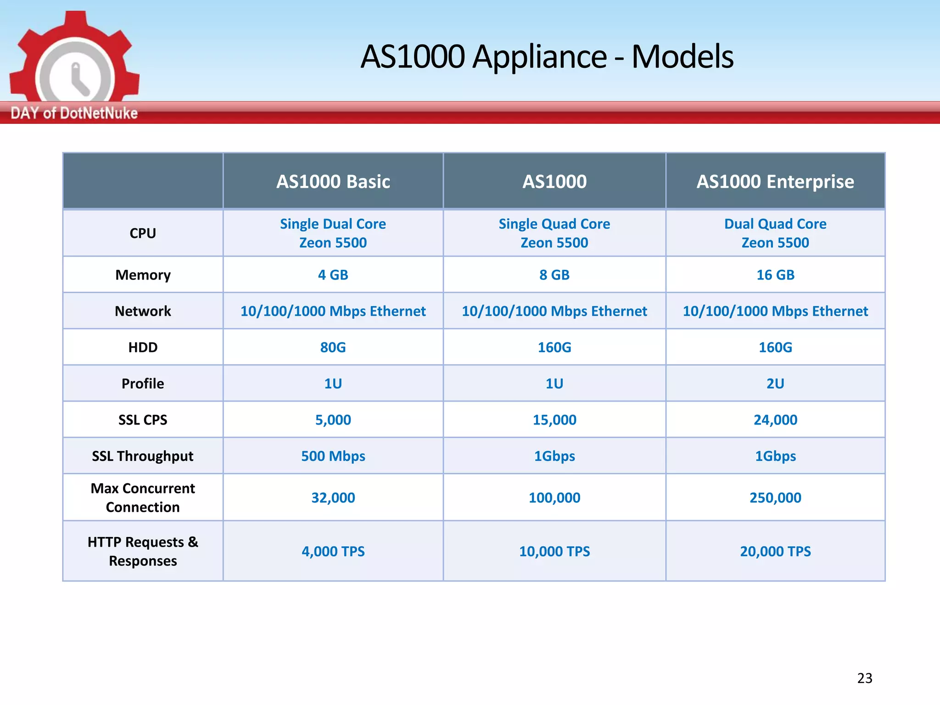Screen dimensions: 940x705
Task: Click the DAY of DotNetNuke banner text
Action: point(74,113)
